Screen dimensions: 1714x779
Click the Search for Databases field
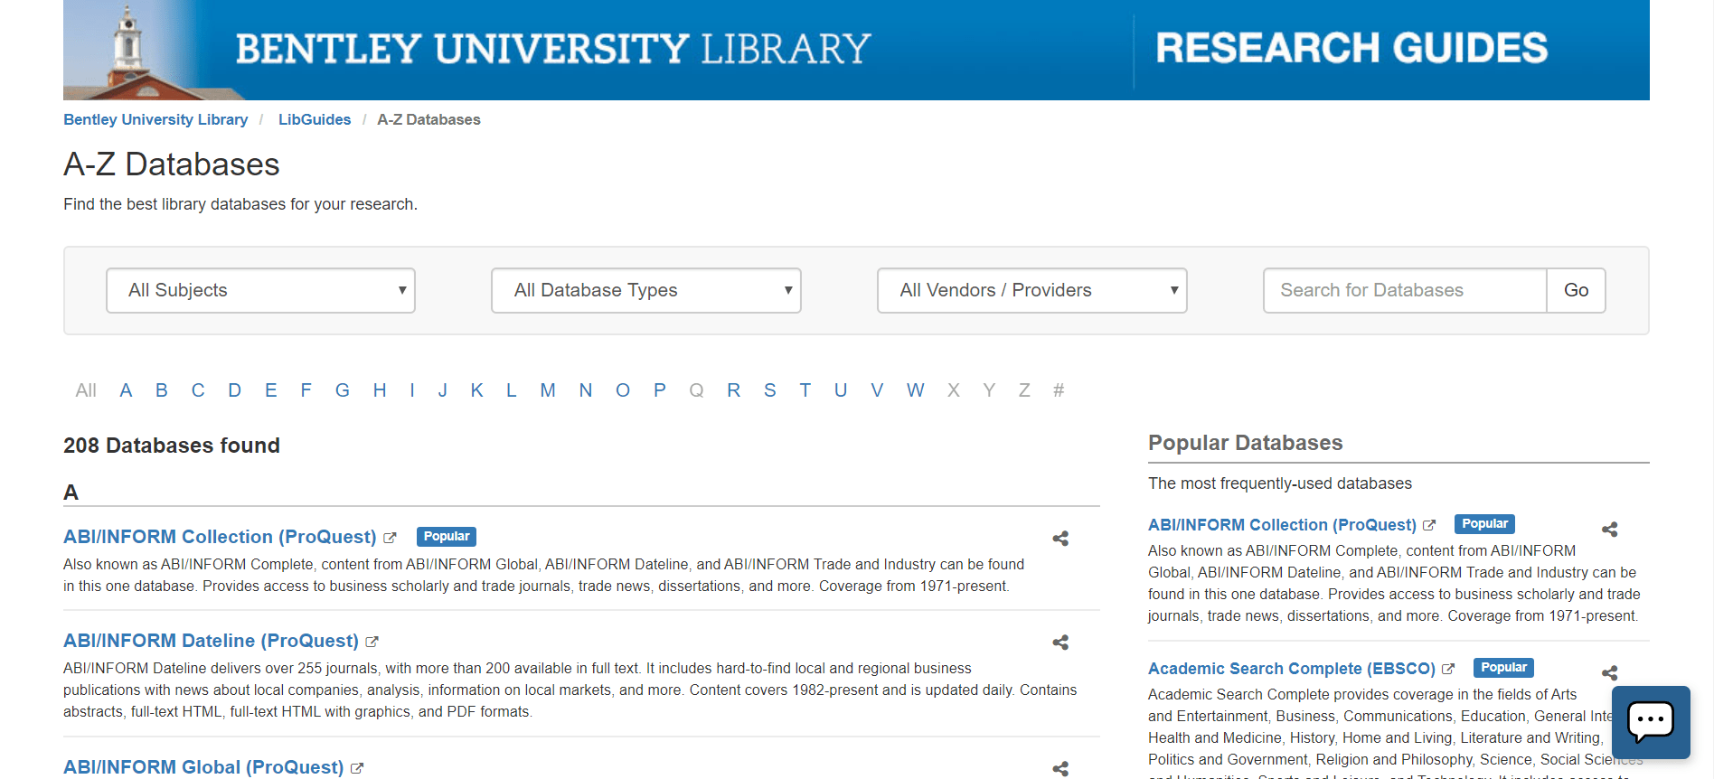[1404, 290]
